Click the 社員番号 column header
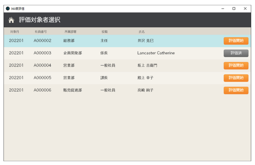Image resolution: width=255 pixels, height=165 pixels. pyautogui.click(x=41, y=32)
